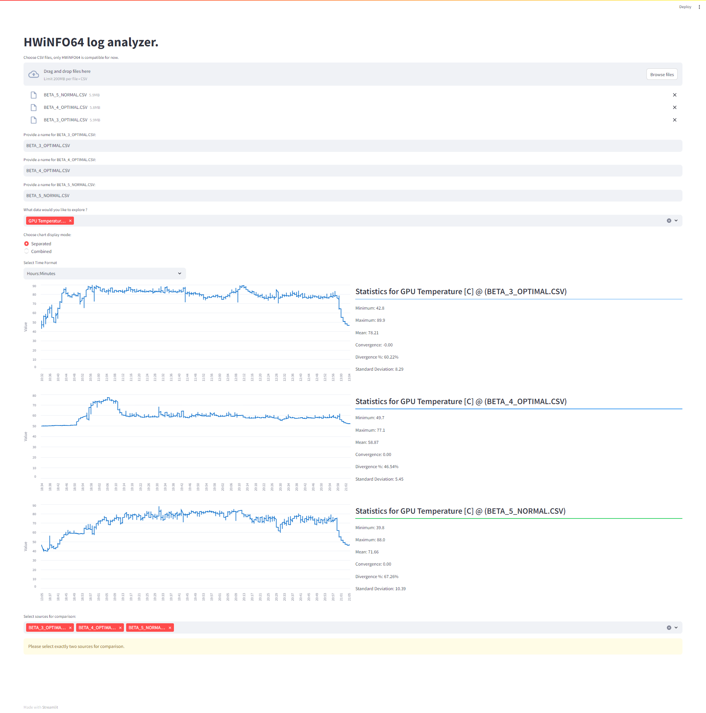This screenshot has height=713, width=706.
Task: Select Combined chart display mode
Action: [x=26, y=251]
